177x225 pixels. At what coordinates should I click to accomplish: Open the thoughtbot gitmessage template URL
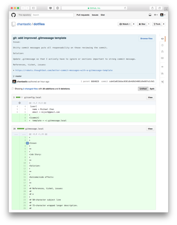[64, 70]
